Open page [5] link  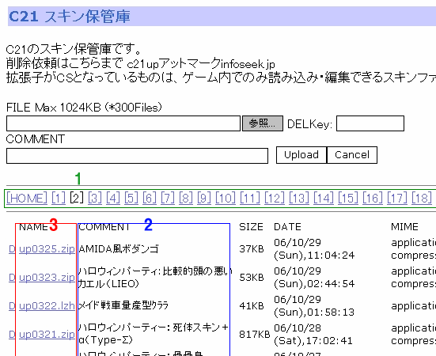click(131, 198)
